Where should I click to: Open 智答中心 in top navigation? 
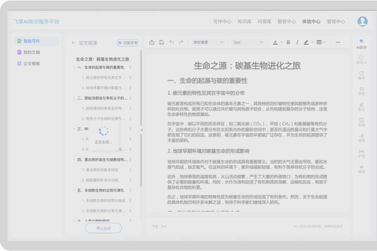coord(287,21)
